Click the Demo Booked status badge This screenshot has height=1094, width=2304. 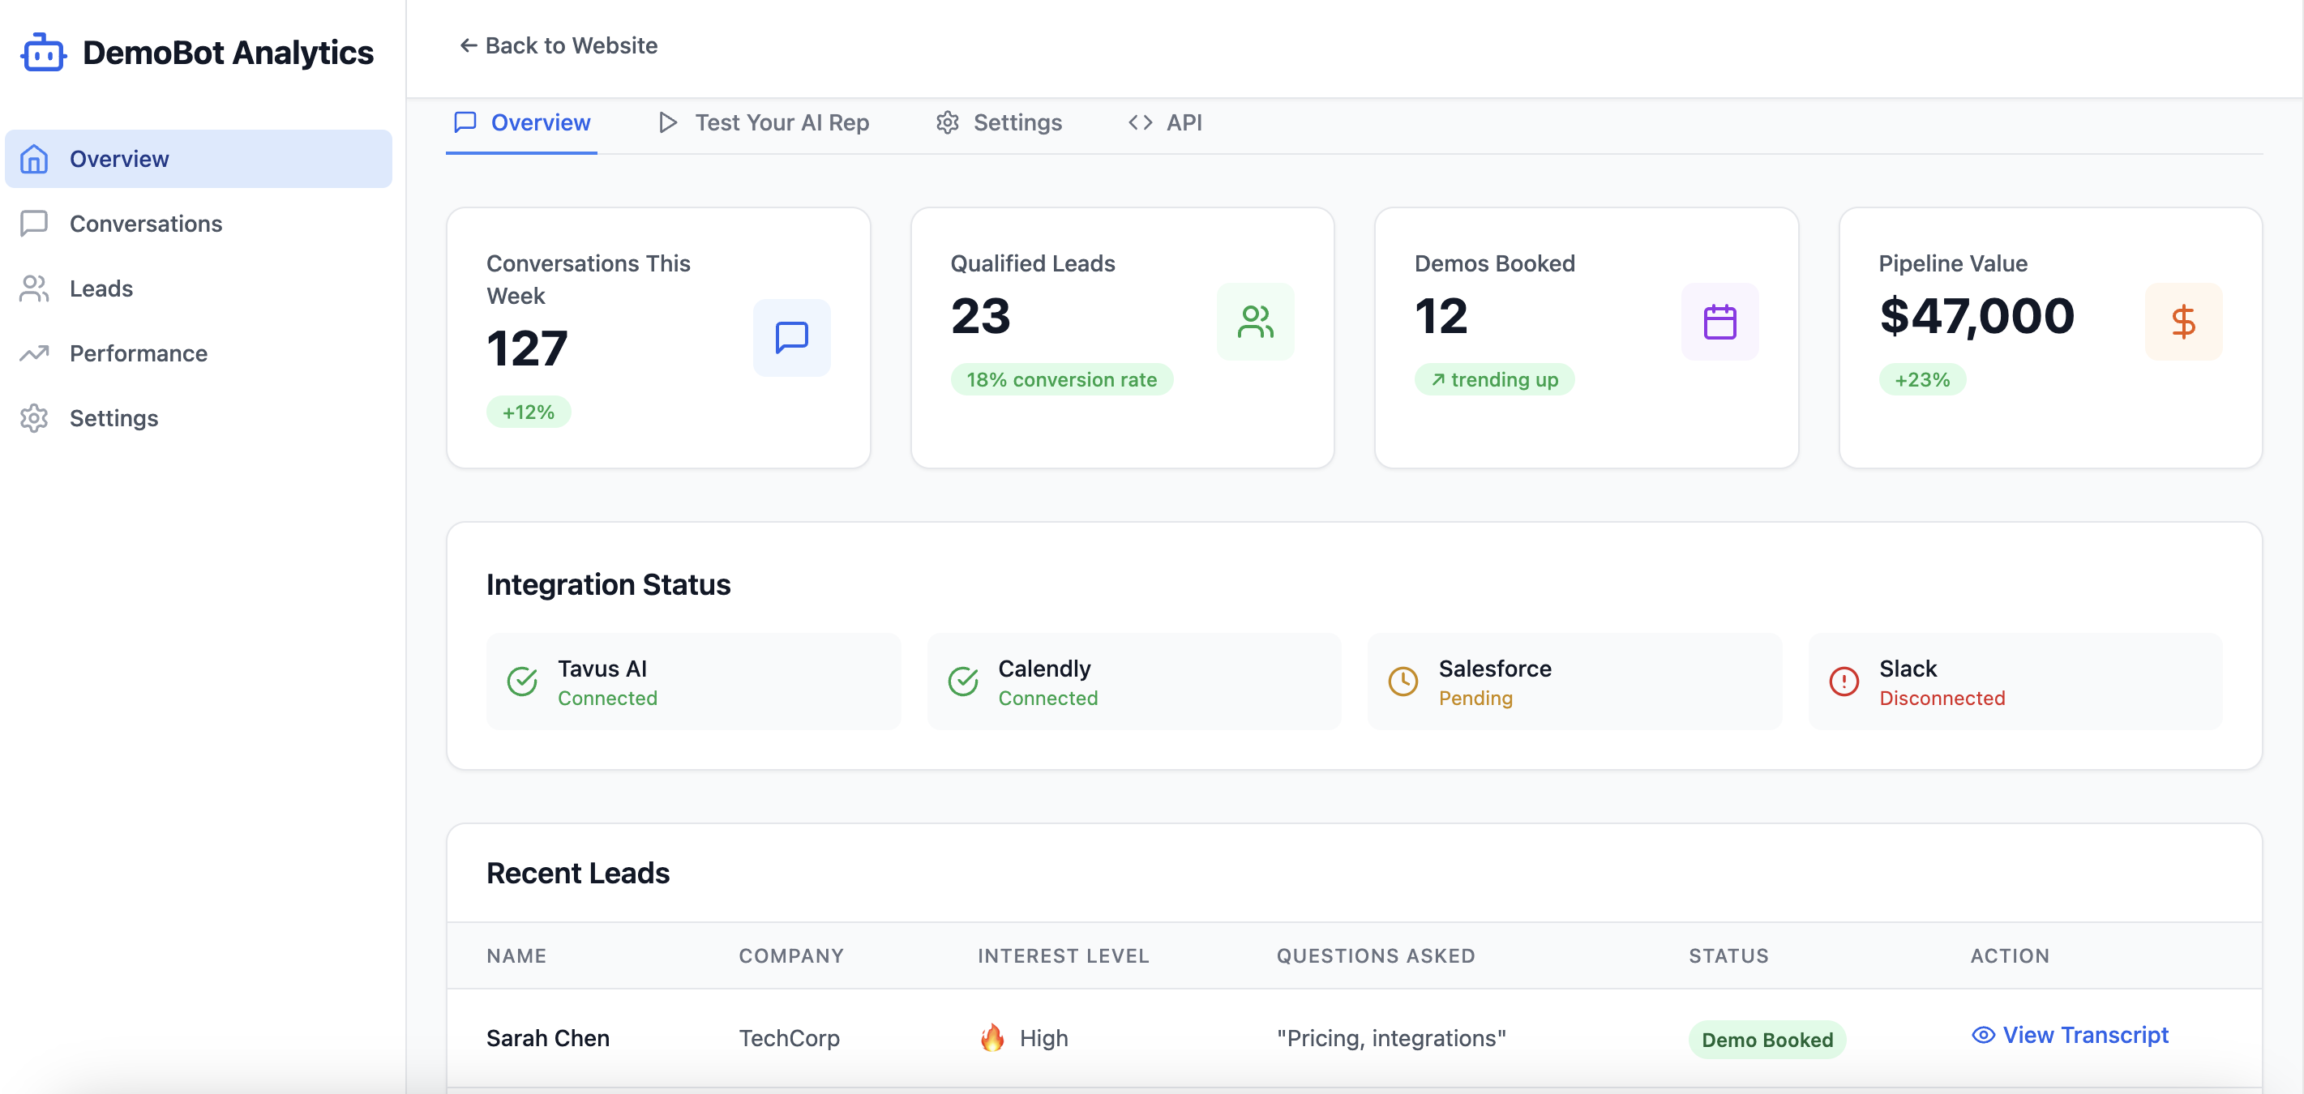coord(1767,1040)
